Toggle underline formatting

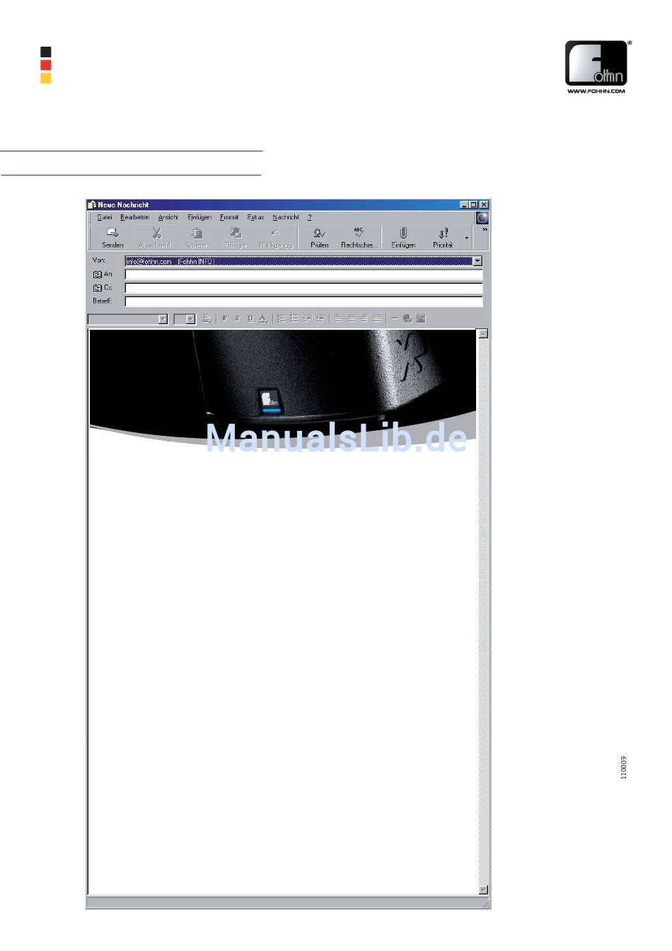point(250,319)
